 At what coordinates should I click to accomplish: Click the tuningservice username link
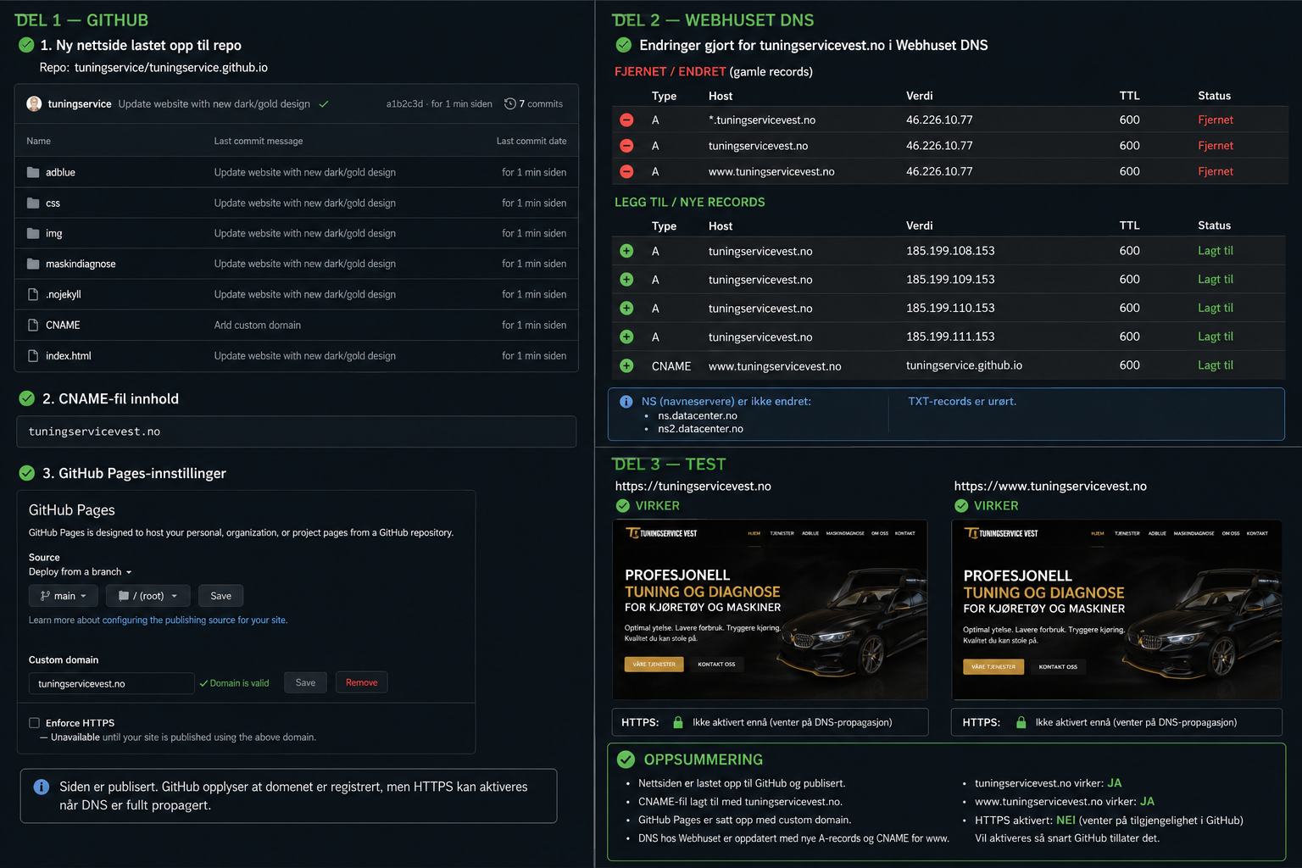[x=80, y=103]
